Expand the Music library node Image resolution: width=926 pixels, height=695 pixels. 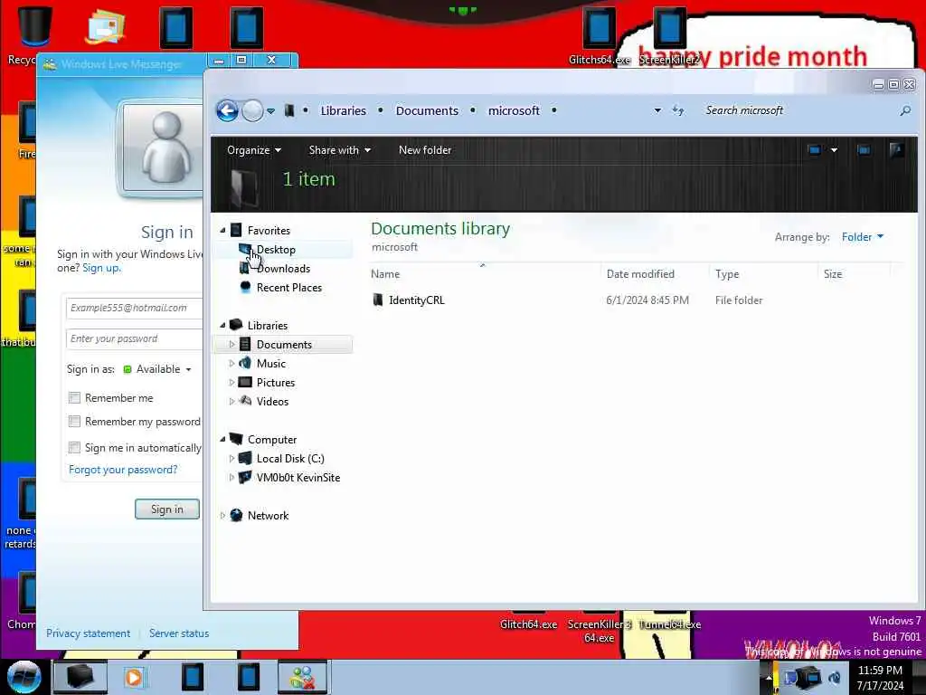click(231, 364)
